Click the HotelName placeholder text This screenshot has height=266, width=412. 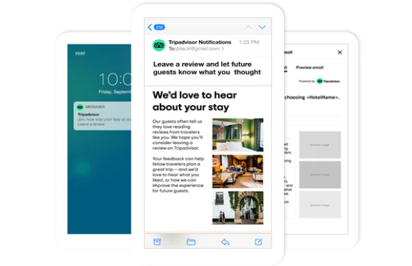324,97
